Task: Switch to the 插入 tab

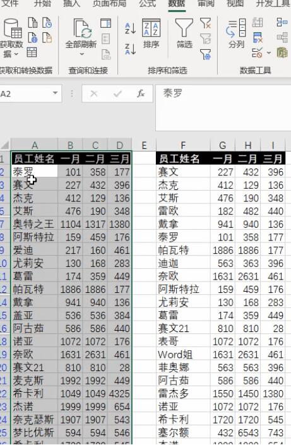Action: coord(71,3)
